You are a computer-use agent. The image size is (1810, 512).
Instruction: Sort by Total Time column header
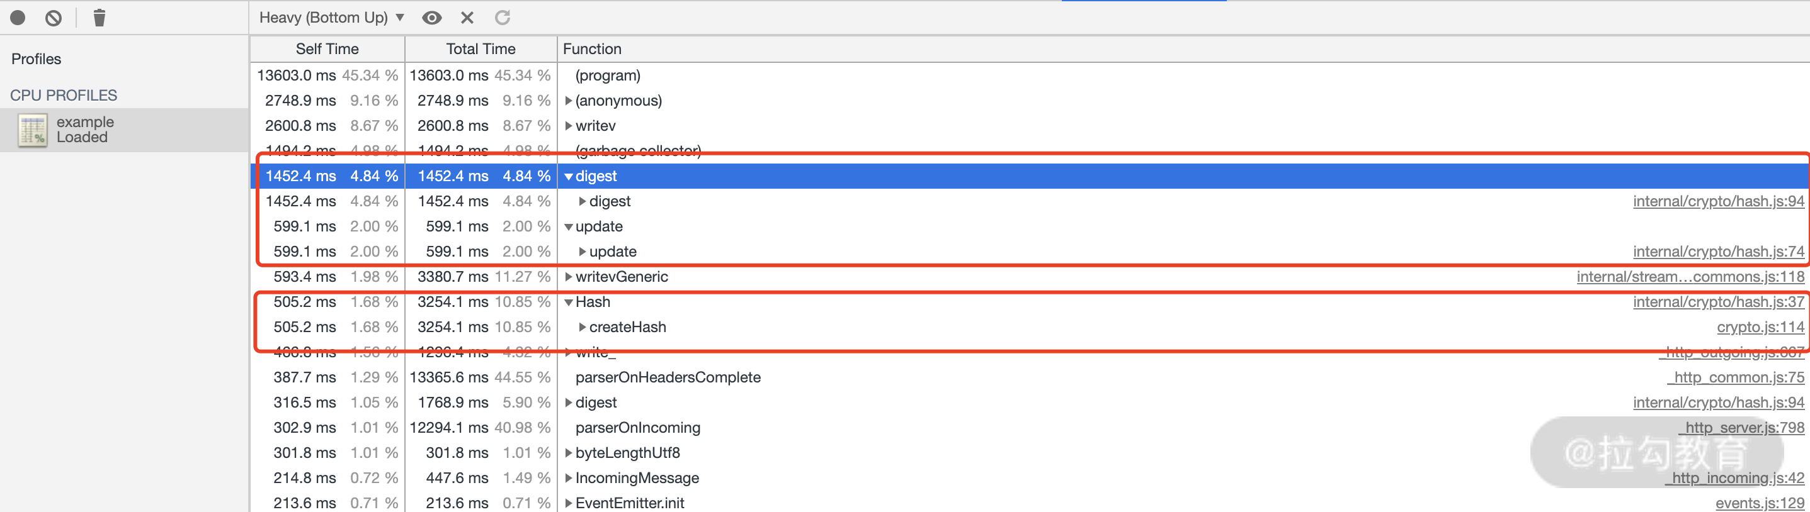[x=481, y=49]
